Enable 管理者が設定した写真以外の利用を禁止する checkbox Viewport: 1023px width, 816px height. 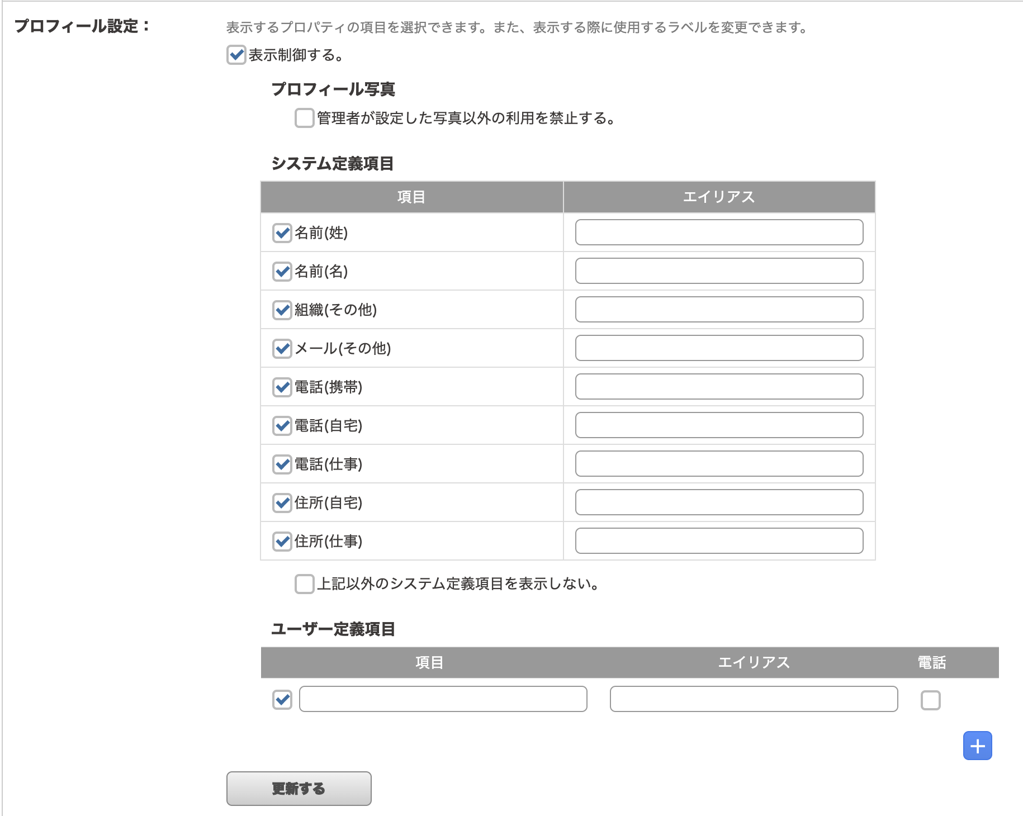[305, 118]
